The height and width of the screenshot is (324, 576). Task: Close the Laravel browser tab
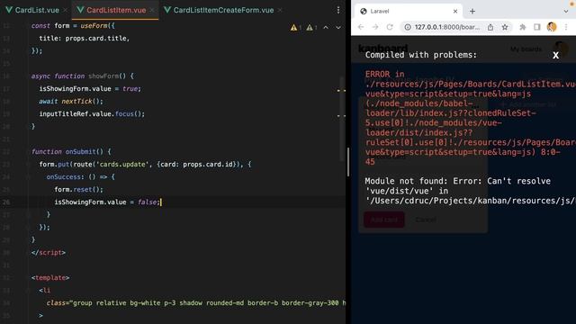(455, 12)
